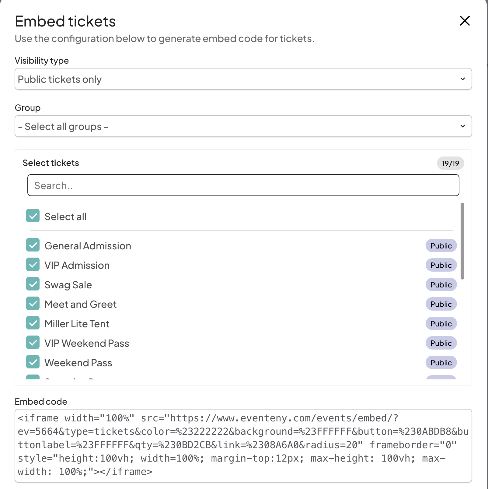
Task: Uncheck the Select all checkbox
Action: [33, 216]
